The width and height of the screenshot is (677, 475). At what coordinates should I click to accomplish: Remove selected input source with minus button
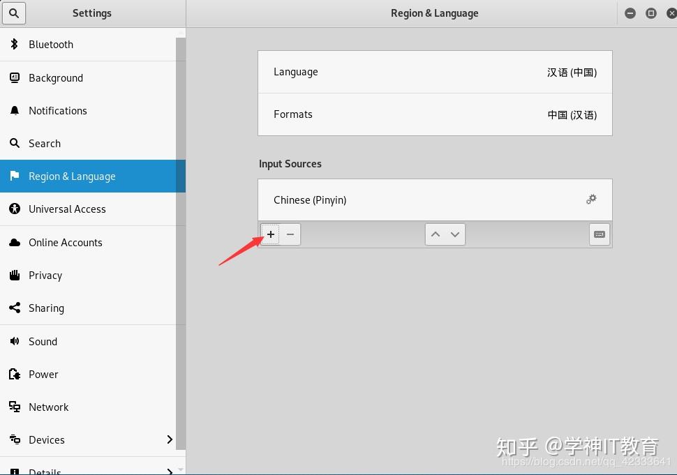[290, 234]
